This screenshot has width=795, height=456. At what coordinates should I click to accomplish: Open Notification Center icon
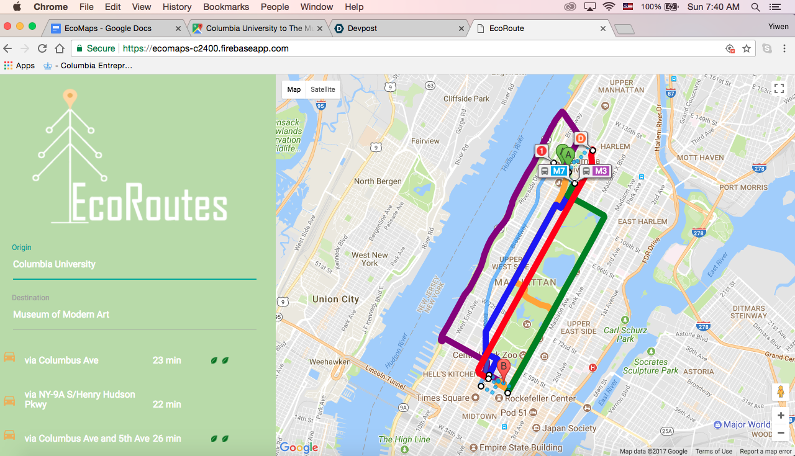pos(774,7)
